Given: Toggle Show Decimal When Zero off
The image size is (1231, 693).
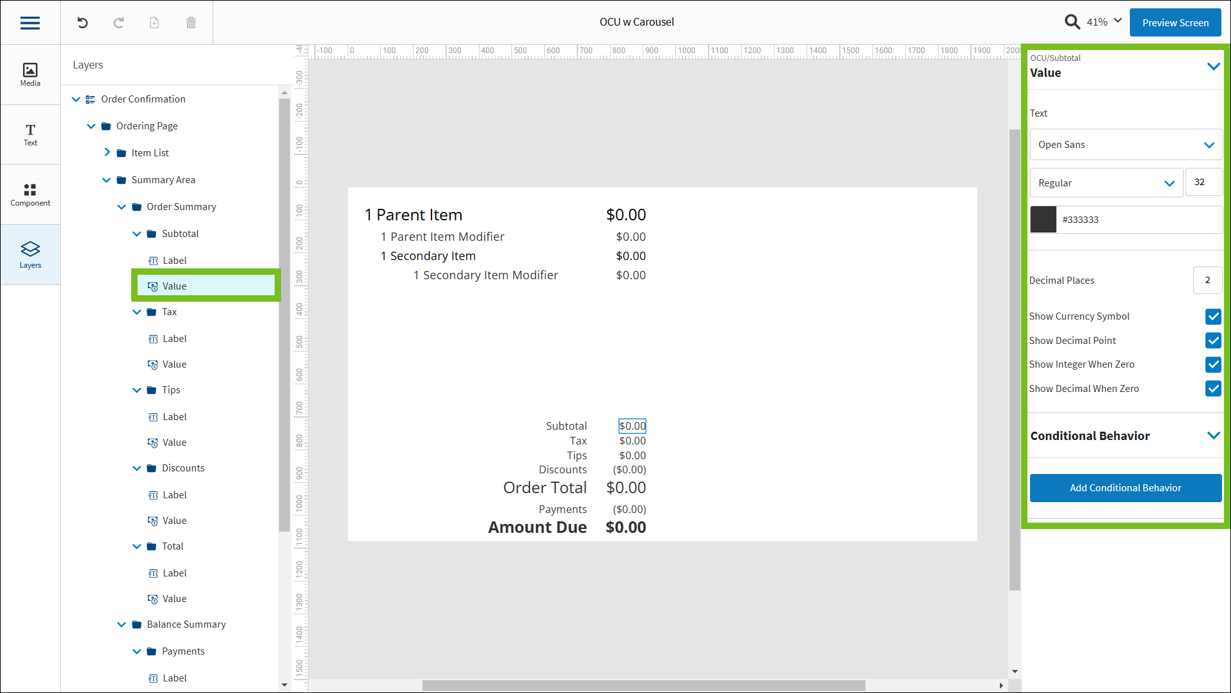Looking at the screenshot, I should pos(1213,389).
